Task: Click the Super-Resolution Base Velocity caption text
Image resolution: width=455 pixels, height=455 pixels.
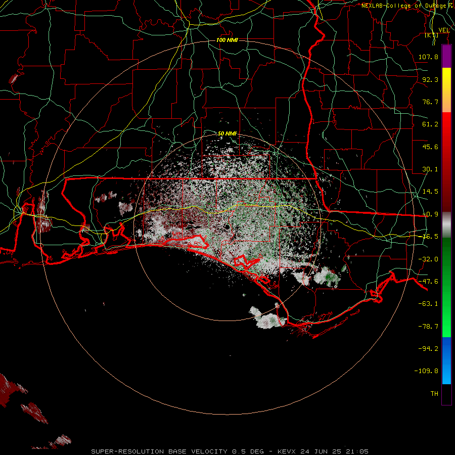Action: point(230,451)
